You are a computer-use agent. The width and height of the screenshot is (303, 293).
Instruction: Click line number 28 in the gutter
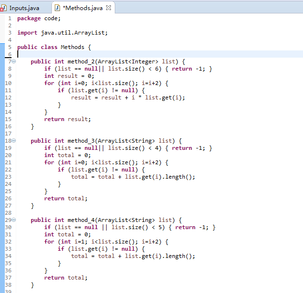[8, 213]
